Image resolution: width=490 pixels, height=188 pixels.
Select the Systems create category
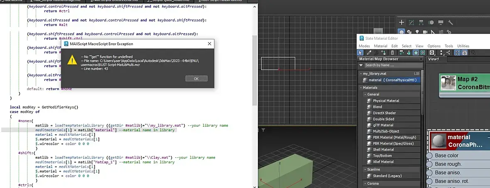point(449,32)
